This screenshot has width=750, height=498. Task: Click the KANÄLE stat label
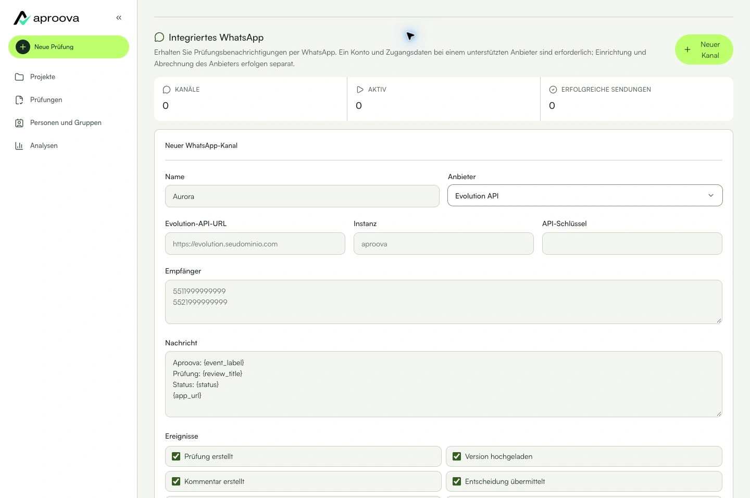(x=187, y=90)
